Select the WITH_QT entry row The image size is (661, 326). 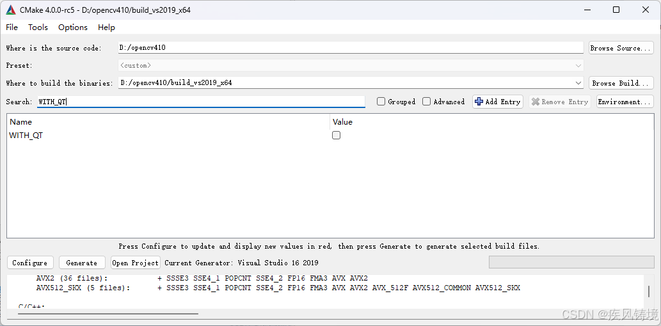[330, 136]
